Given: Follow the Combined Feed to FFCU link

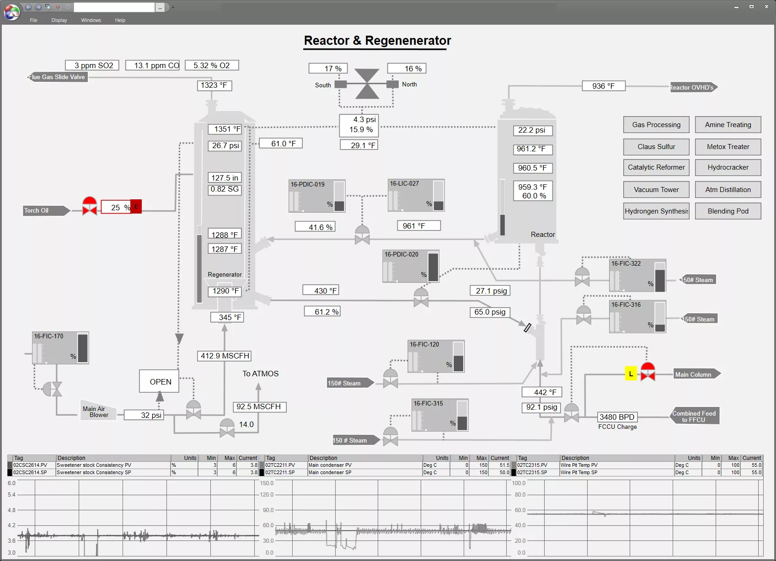Looking at the screenshot, I should coord(694,416).
